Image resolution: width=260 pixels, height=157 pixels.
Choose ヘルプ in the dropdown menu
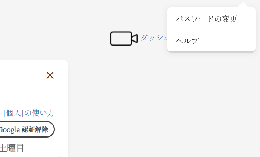(x=187, y=40)
